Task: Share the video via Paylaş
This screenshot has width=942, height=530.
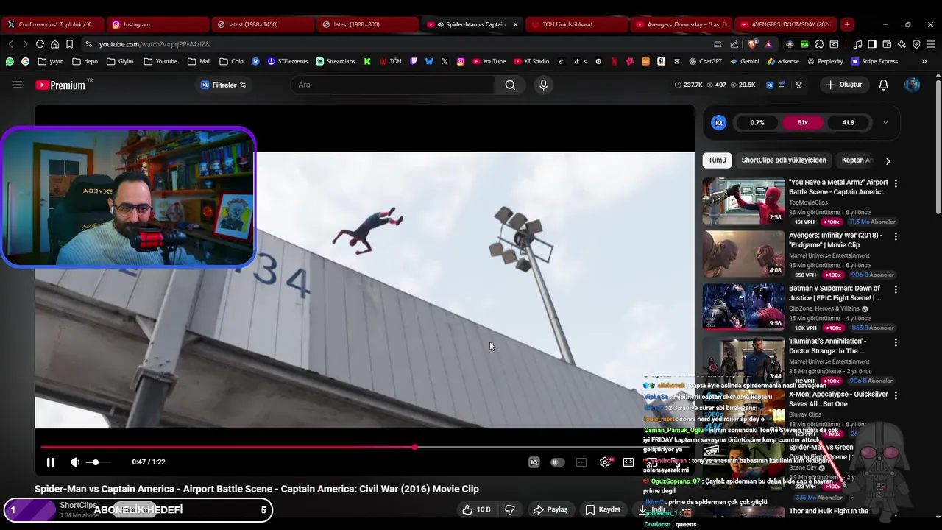Action: [550, 509]
